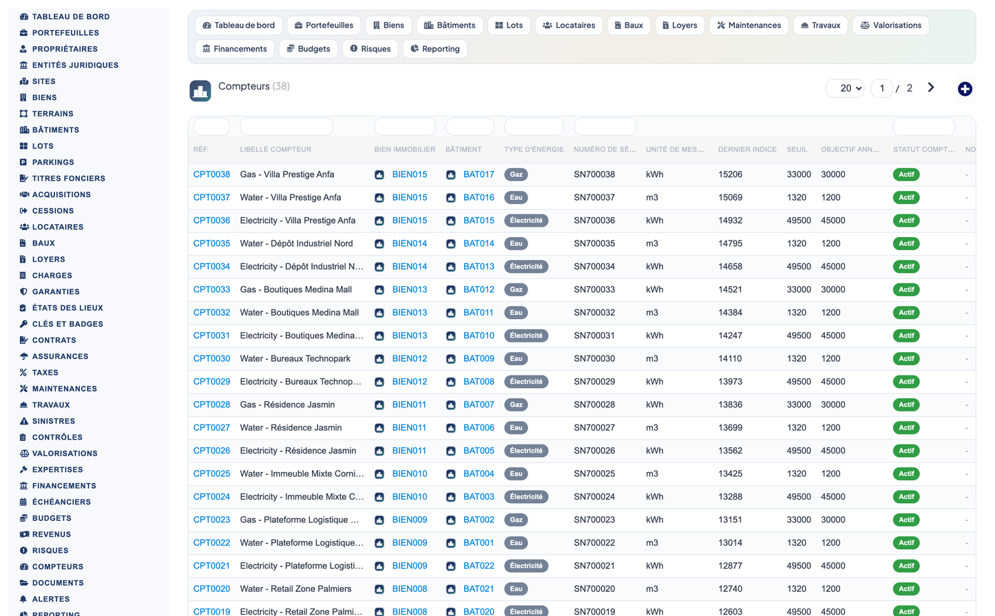Select Contrôles in the sidebar menu

pyautogui.click(x=57, y=438)
